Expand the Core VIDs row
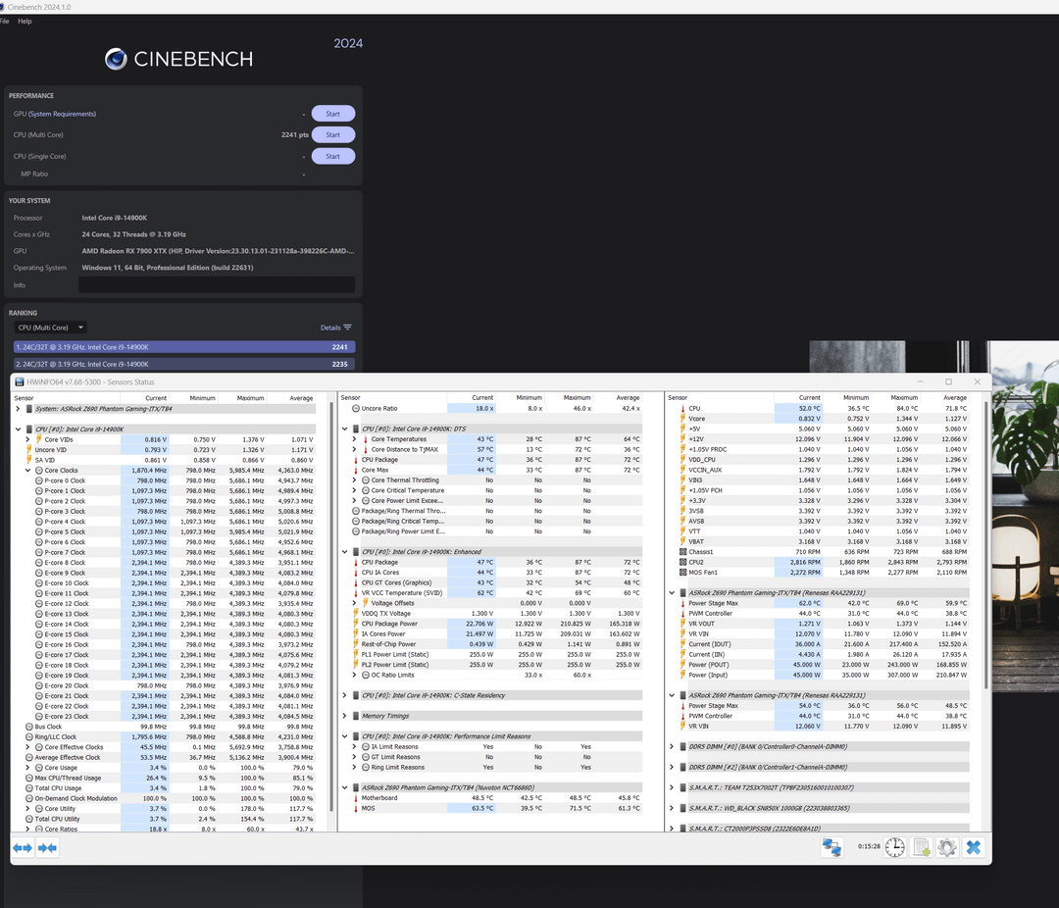The image size is (1059, 908). 27,440
